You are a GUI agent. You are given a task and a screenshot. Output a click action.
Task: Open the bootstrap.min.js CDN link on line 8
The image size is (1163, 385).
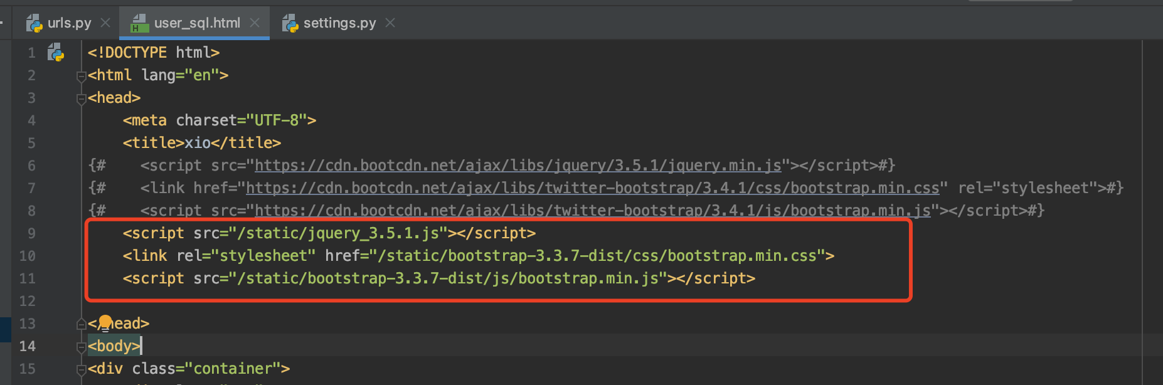click(x=592, y=211)
